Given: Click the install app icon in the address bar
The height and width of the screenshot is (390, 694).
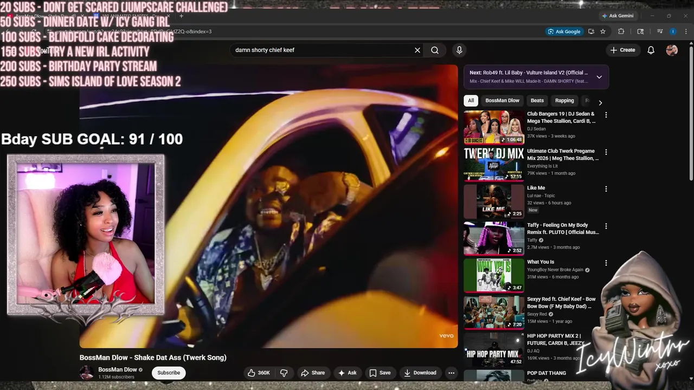Looking at the screenshot, I should (591, 31).
